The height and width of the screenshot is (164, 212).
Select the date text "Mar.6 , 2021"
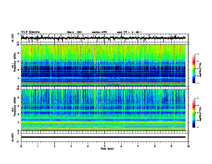[x=75, y=32]
